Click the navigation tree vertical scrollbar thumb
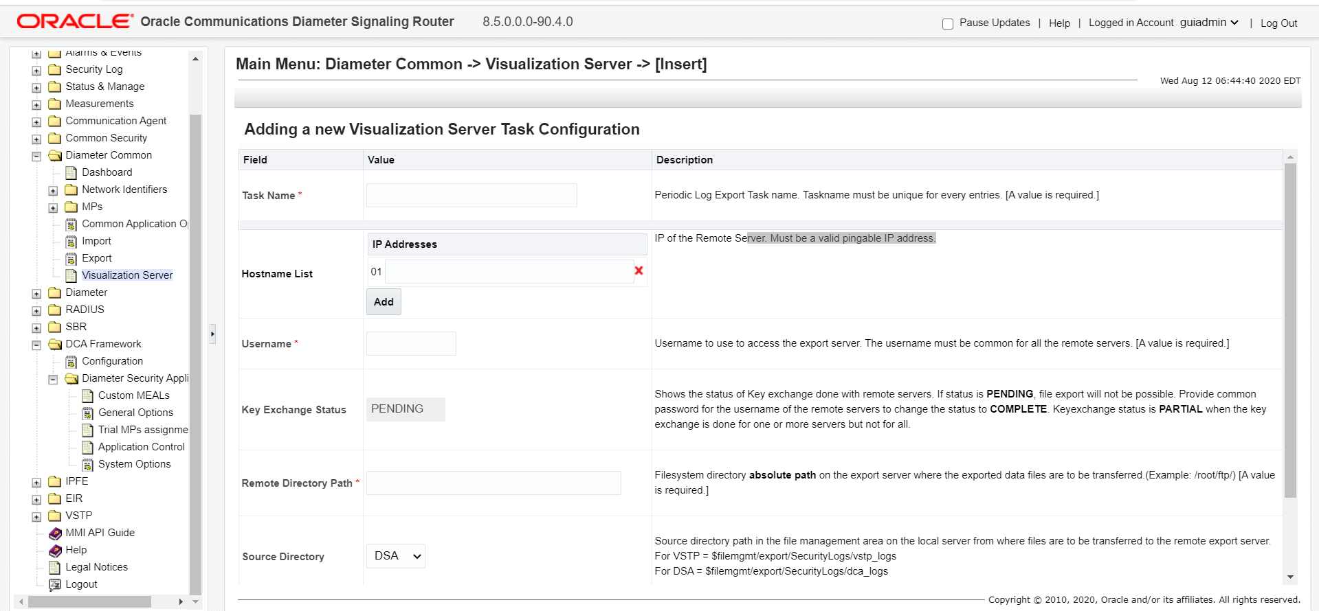 [x=195, y=354]
